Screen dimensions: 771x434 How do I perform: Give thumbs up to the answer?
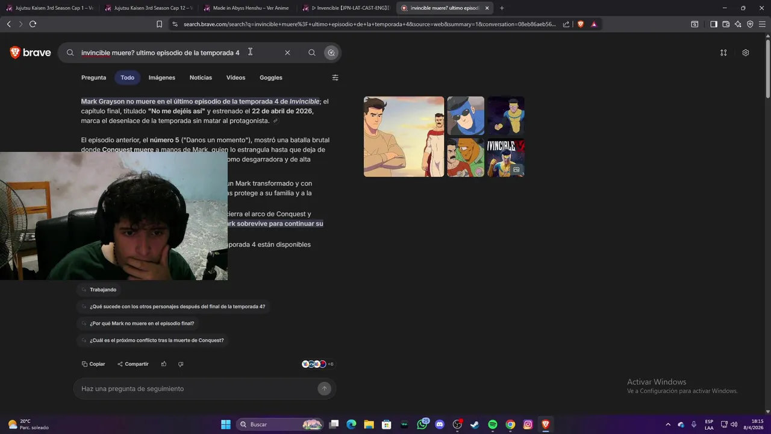pos(163,364)
